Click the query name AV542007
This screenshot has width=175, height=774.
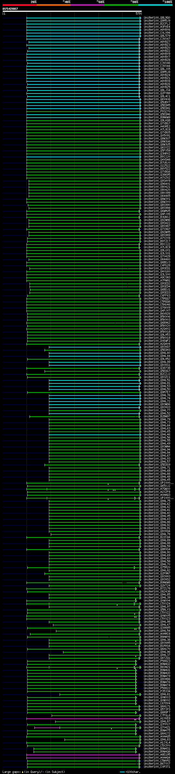point(10,9)
